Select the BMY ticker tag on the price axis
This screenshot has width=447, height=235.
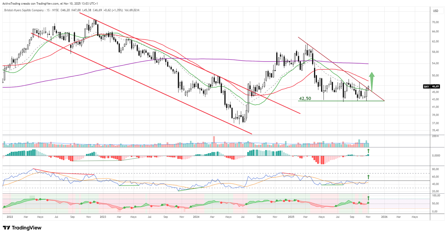(x=426, y=87)
